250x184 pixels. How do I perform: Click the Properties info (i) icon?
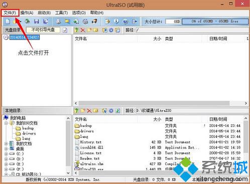[x=116, y=22]
